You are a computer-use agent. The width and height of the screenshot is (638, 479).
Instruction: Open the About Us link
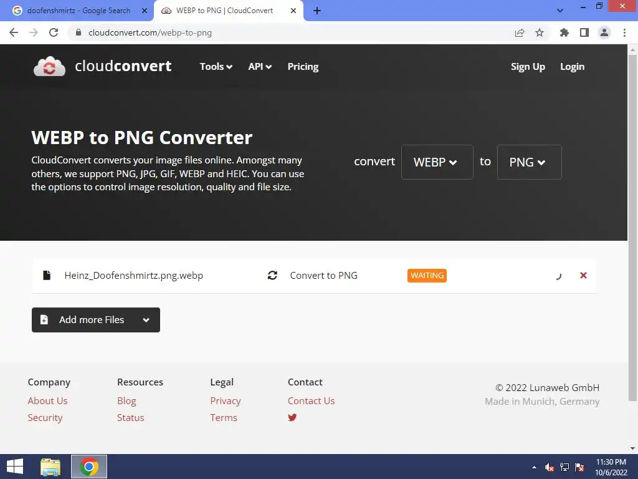click(47, 401)
